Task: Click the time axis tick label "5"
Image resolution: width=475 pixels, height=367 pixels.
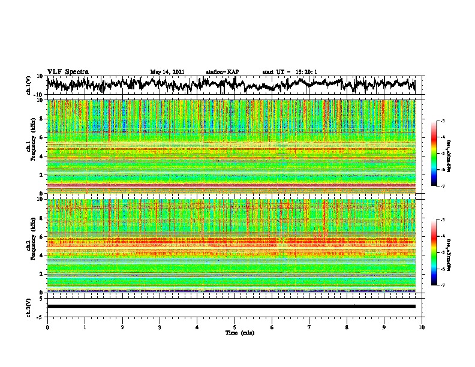Action: tap(235, 327)
